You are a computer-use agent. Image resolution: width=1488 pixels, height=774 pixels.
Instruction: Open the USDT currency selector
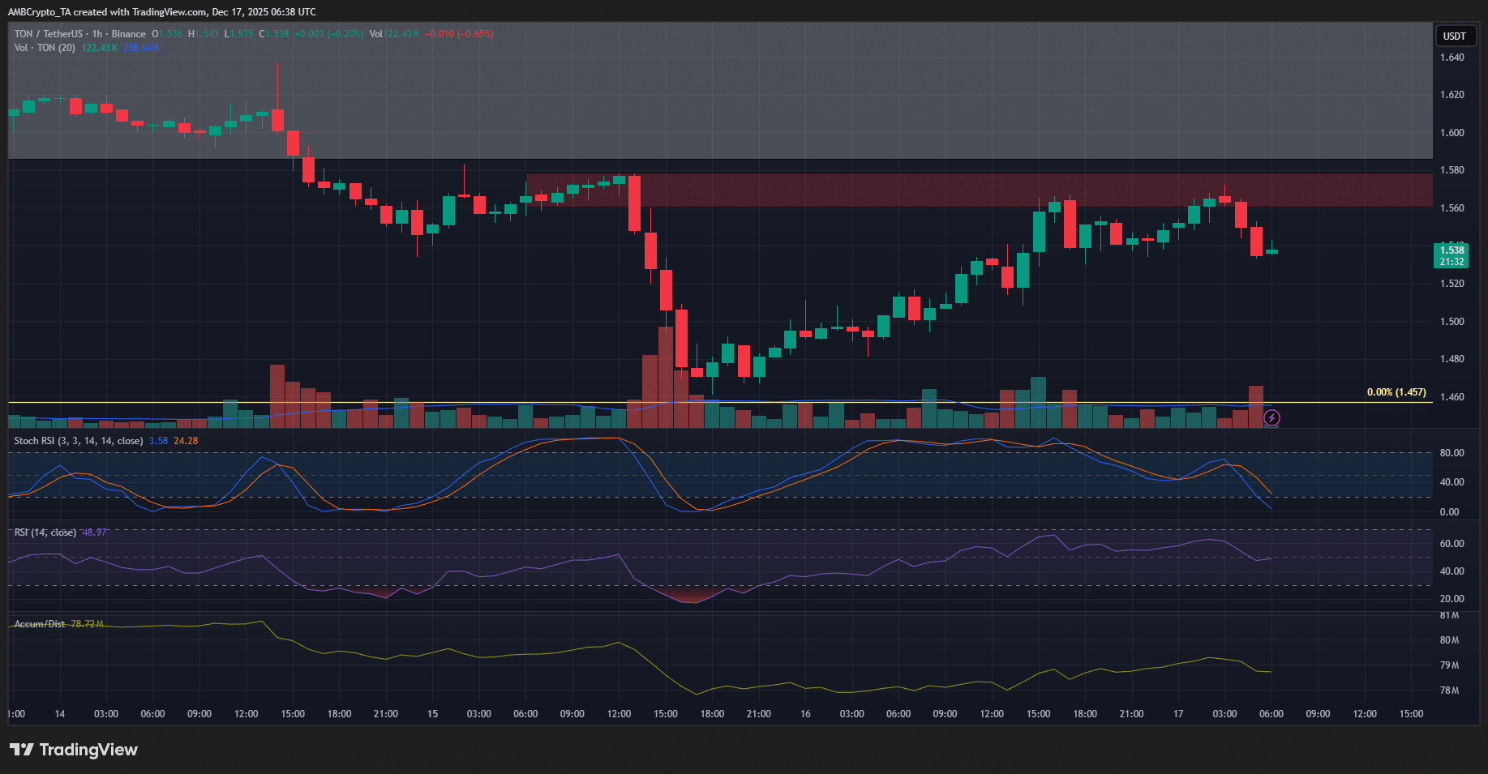click(1454, 36)
